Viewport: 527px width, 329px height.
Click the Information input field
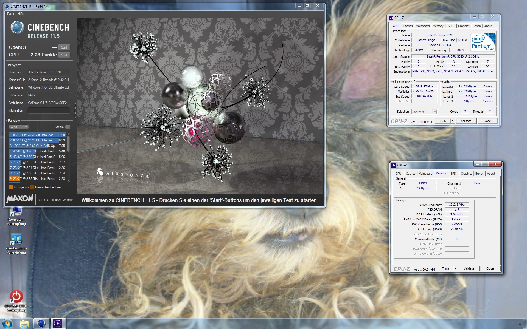(48, 110)
